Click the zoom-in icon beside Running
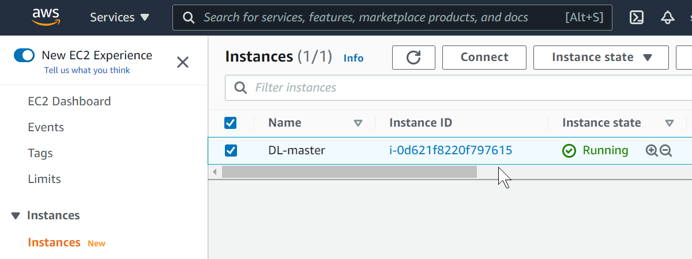692x259 pixels. point(652,151)
